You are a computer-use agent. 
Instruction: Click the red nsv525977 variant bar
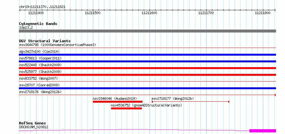tap(148, 75)
